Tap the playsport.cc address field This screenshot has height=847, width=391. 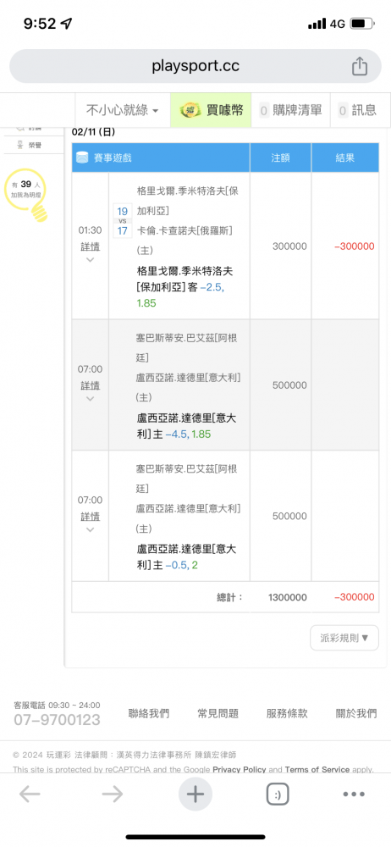[x=195, y=66]
